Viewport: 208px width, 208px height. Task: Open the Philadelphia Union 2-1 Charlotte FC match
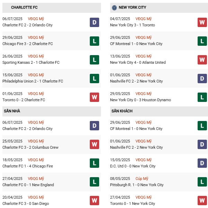33,81
